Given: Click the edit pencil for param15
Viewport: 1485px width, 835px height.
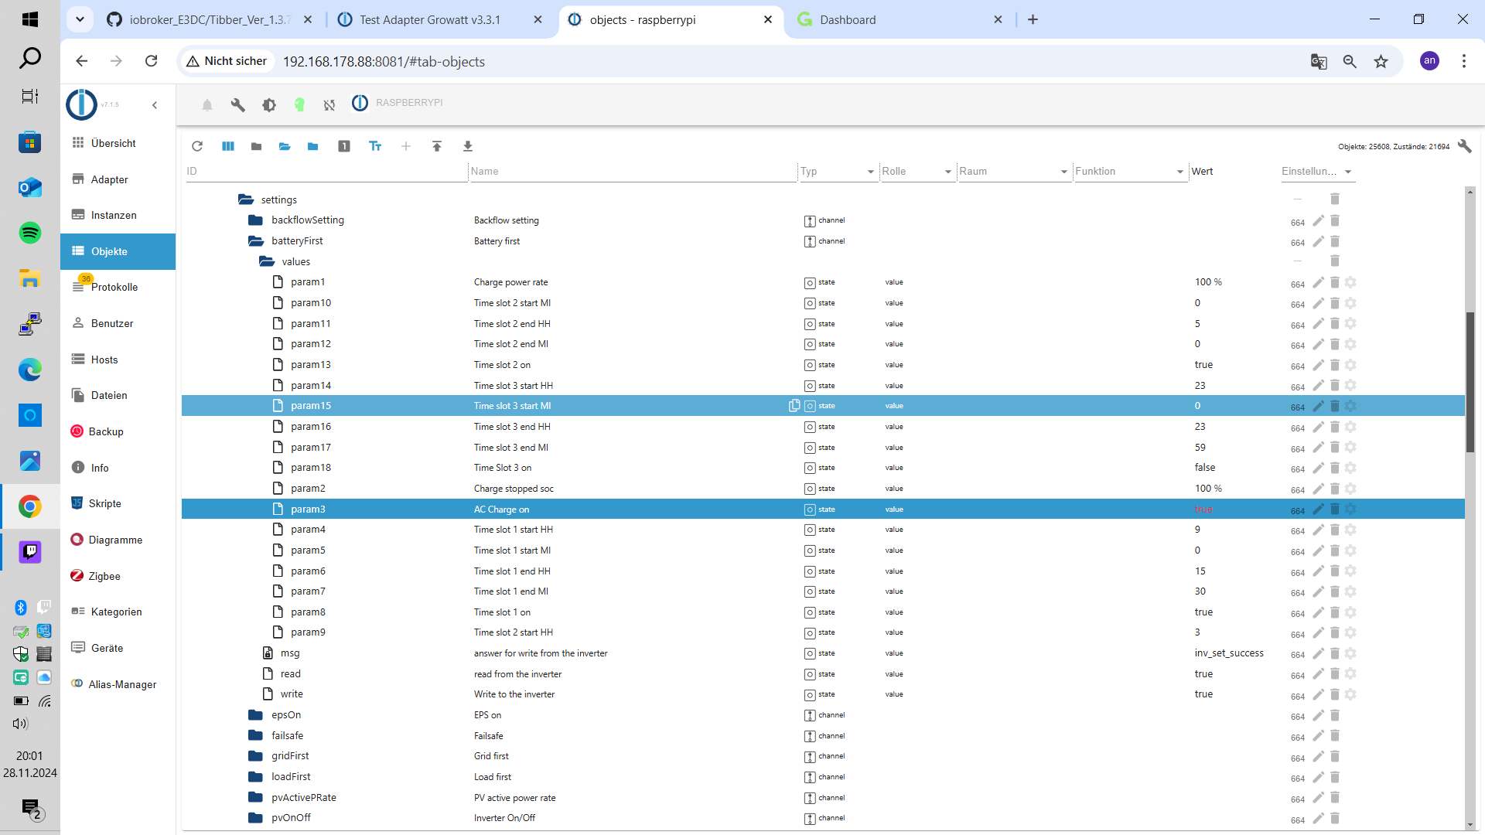Looking at the screenshot, I should pyautogui.click(x=1319, y=406).
